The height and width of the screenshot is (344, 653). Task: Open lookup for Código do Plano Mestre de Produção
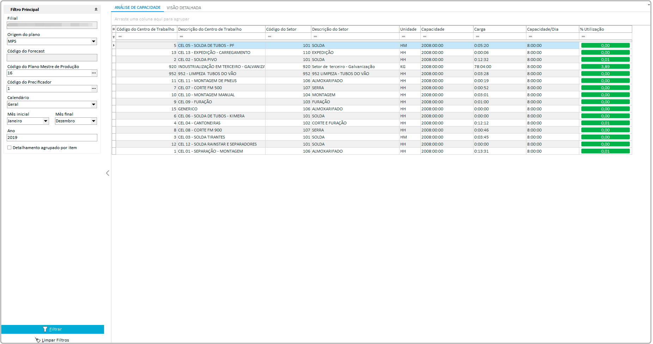click(94, 73)
